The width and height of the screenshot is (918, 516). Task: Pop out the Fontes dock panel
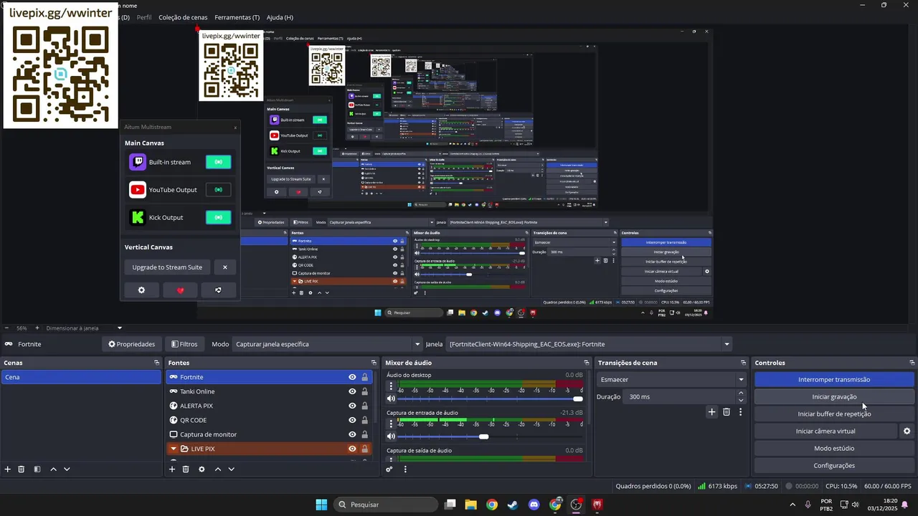[x=374, y=363]
